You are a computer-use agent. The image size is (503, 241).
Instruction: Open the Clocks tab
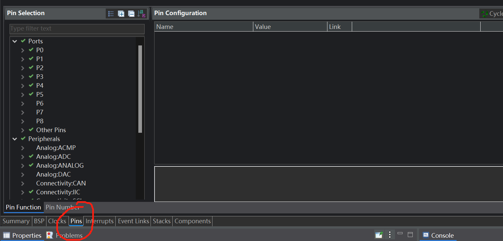[x=57, y=221]
